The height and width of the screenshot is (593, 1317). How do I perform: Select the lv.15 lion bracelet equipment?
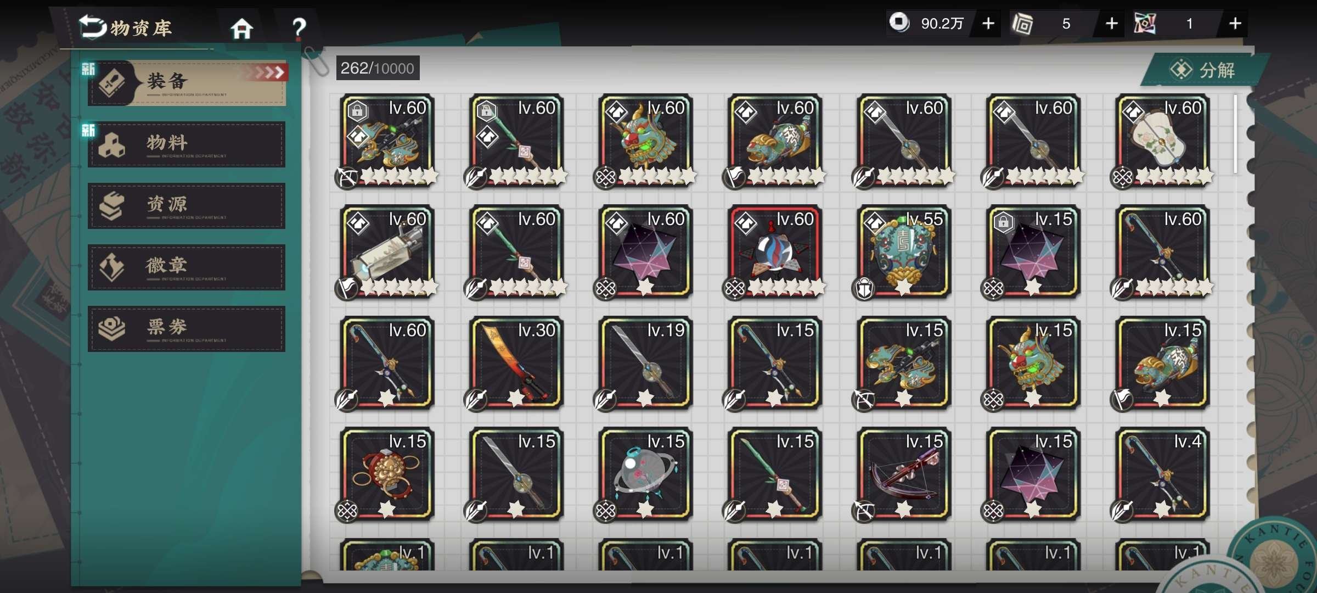pyautogui.click(x=387, y=474)
